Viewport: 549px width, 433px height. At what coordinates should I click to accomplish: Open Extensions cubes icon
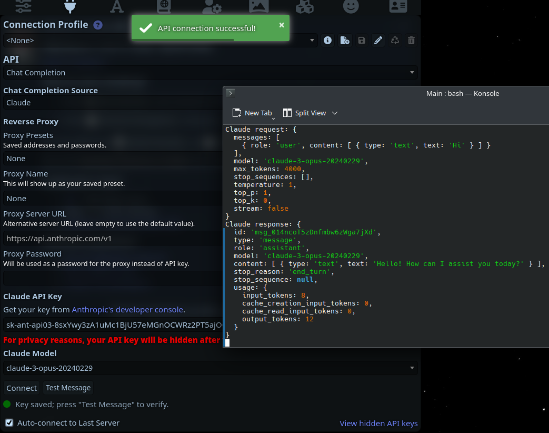(305, 6)
